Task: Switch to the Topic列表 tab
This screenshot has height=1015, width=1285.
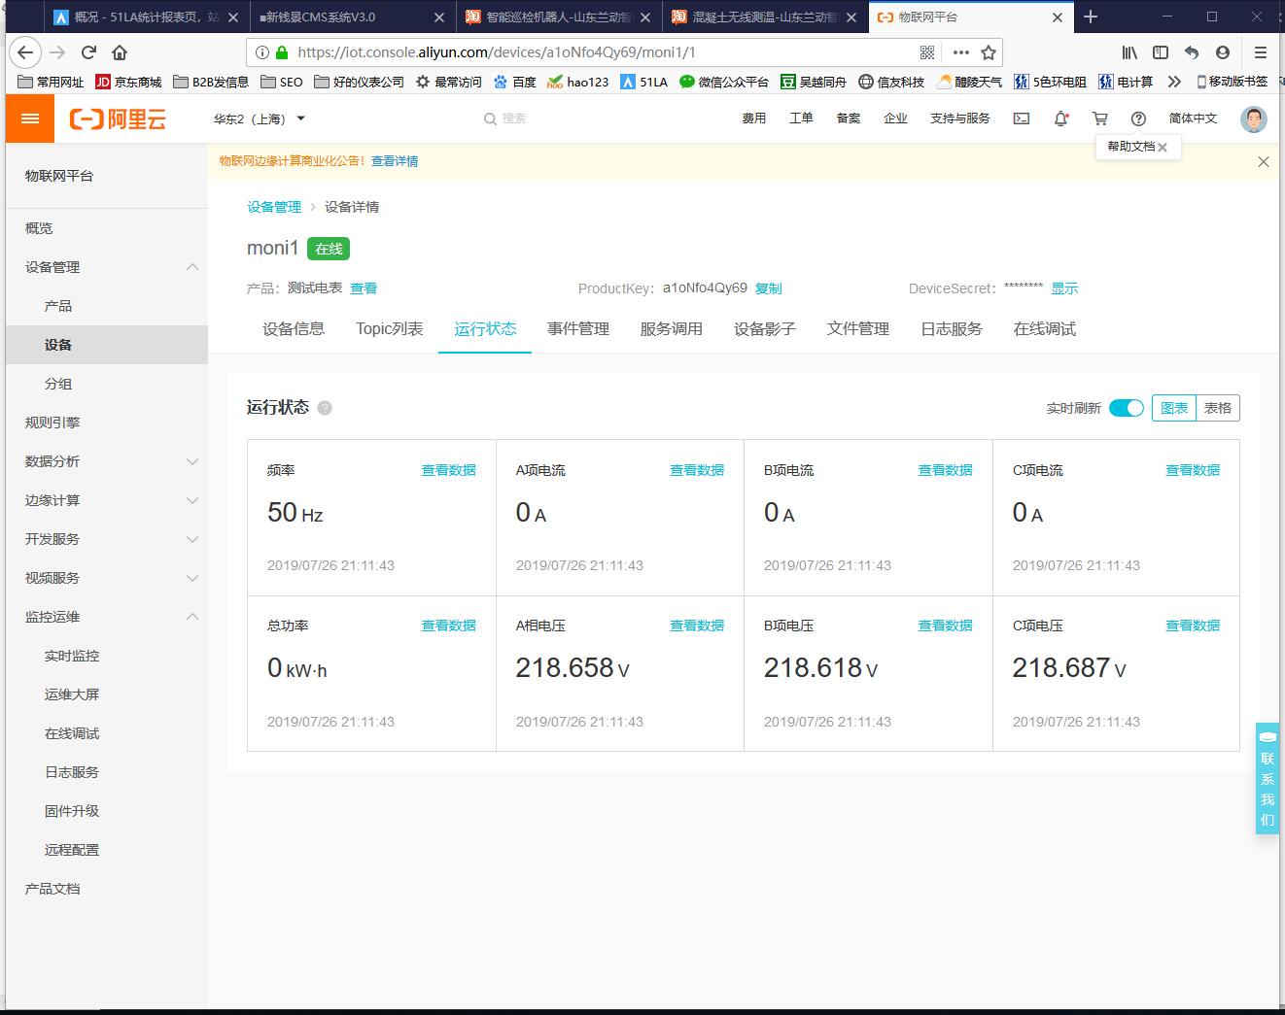Action: tap(389, 328)
